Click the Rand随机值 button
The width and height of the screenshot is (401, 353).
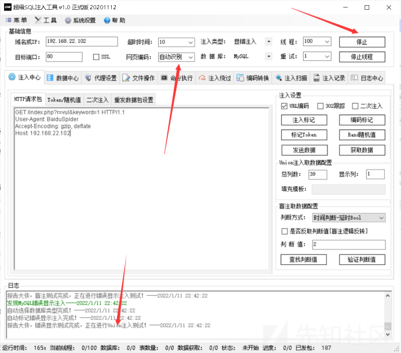(362, 135)
